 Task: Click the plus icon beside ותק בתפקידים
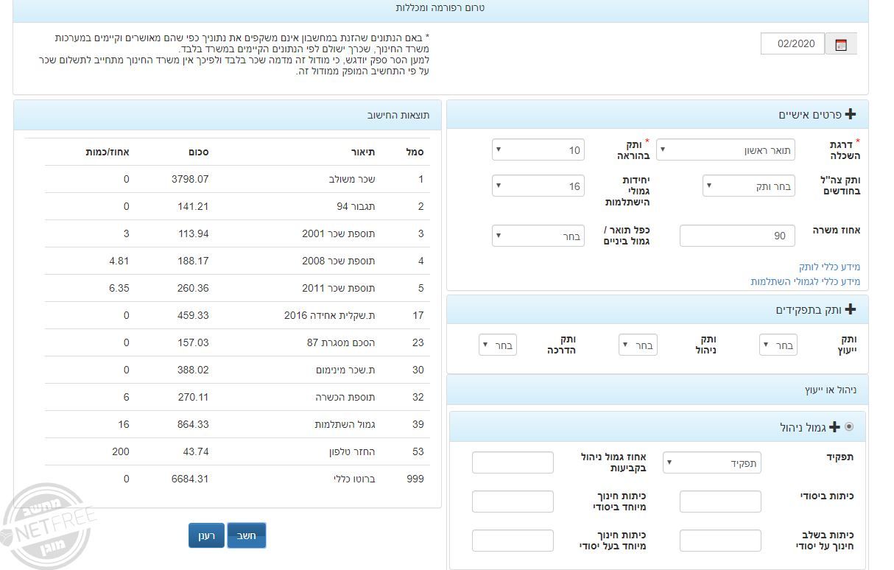(851, 309)
